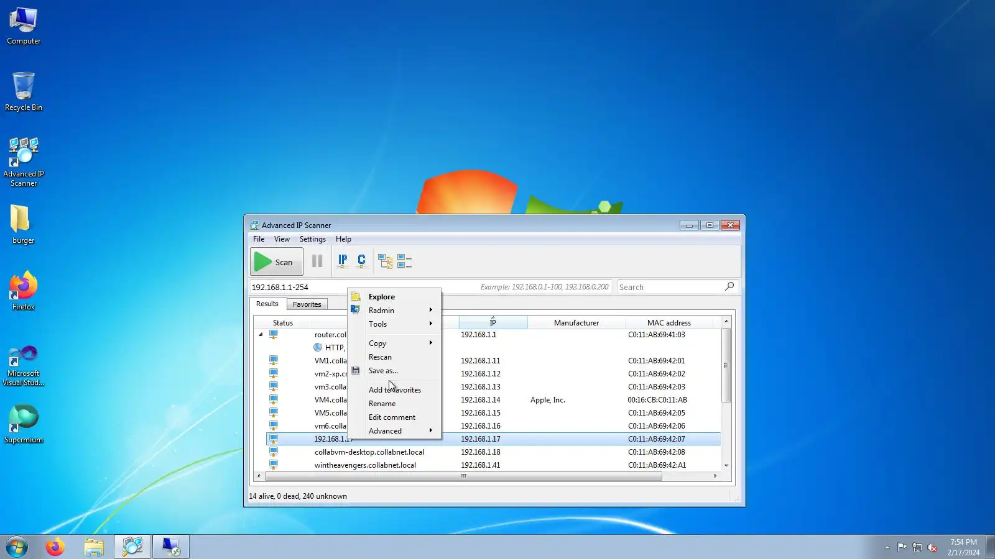This screenshot has height=559, width=995.
Task: Choose Explore in the context menu
Action: [x=395, y=297]
